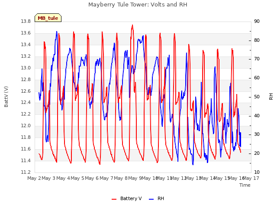Click the 12.0 tick on BattV axis
The height and width of the screenshot is (207, 277).
26,125
